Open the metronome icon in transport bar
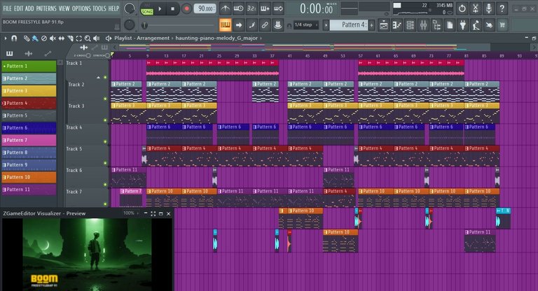The width and height of the screenshot is (538, 291). (x=225, y=8)
